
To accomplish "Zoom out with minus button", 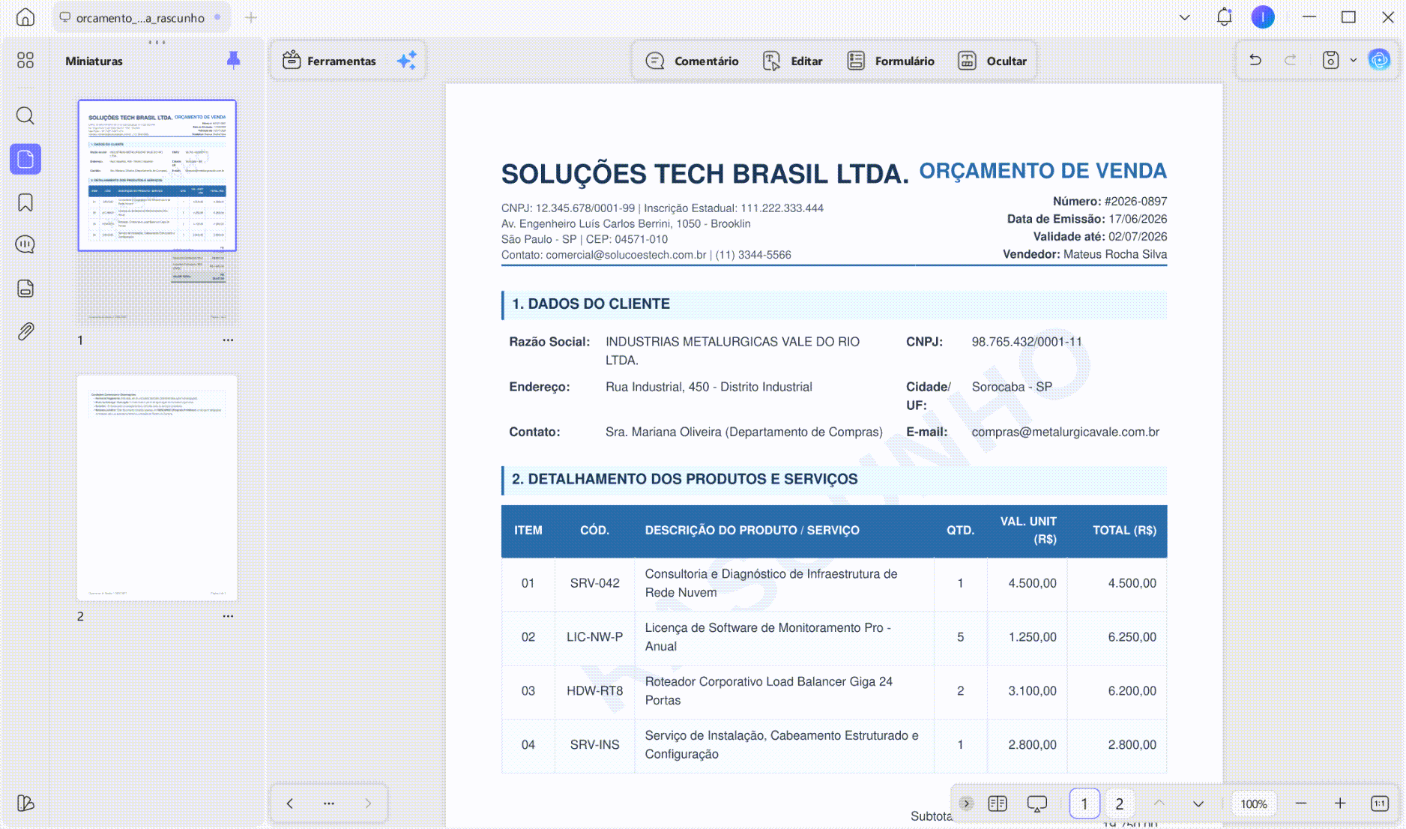I will (x=1301, y=804).
